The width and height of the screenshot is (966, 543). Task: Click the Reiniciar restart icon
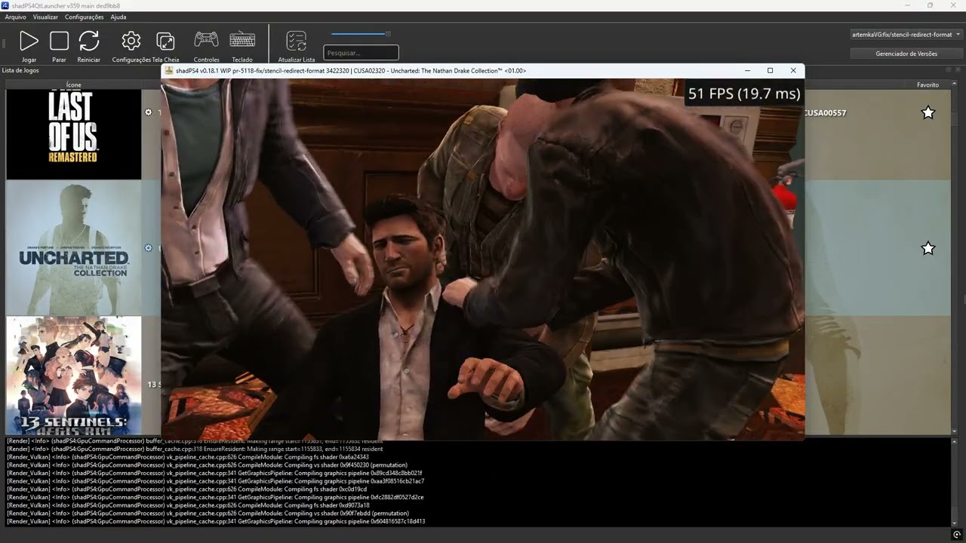click(x=89, y=41)
